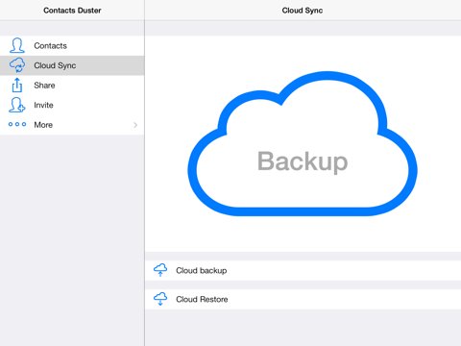This screenshot has width=461, height=346.
Task: Click the Cloud backup upload icon
Action: tap(160, 270)
